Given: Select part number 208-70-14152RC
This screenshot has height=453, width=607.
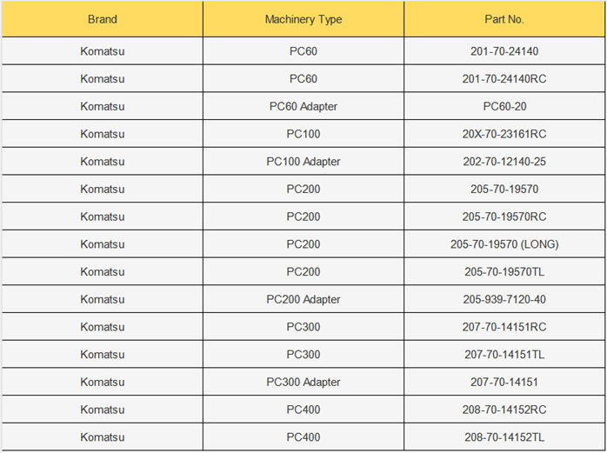Looking at the screenshot, I should (x=504, y=410).
